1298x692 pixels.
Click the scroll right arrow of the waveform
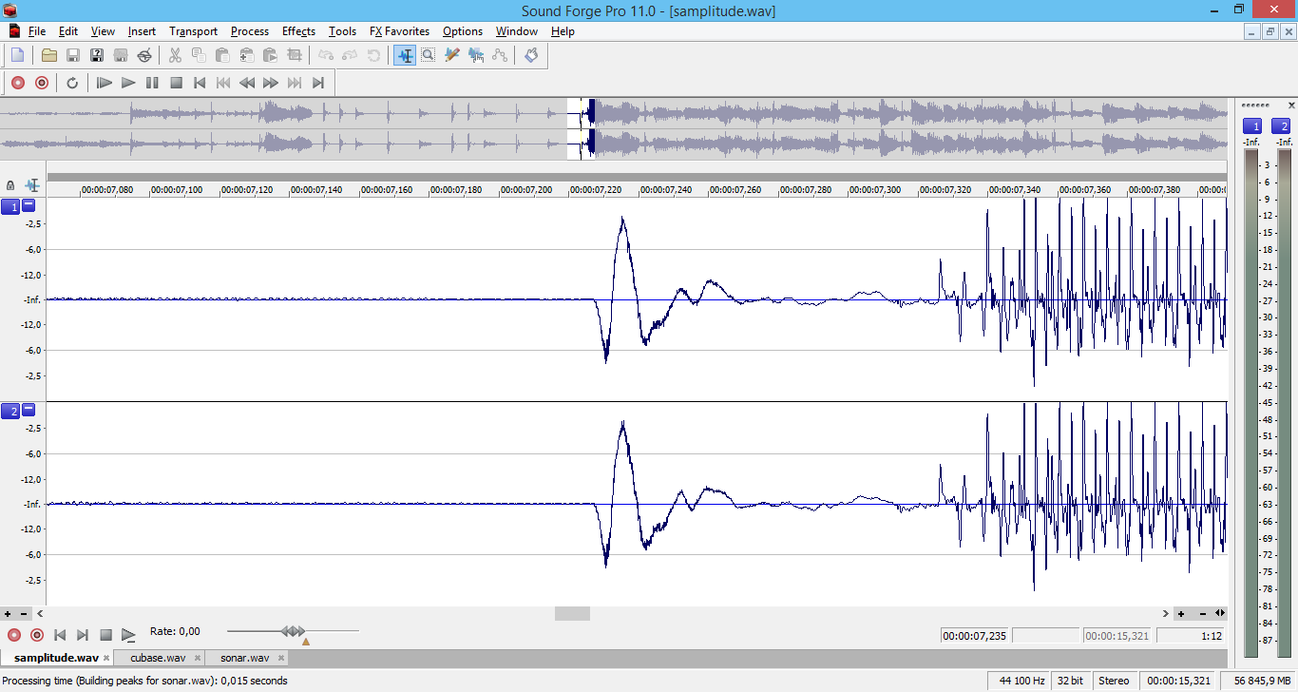coord(1166,614)
